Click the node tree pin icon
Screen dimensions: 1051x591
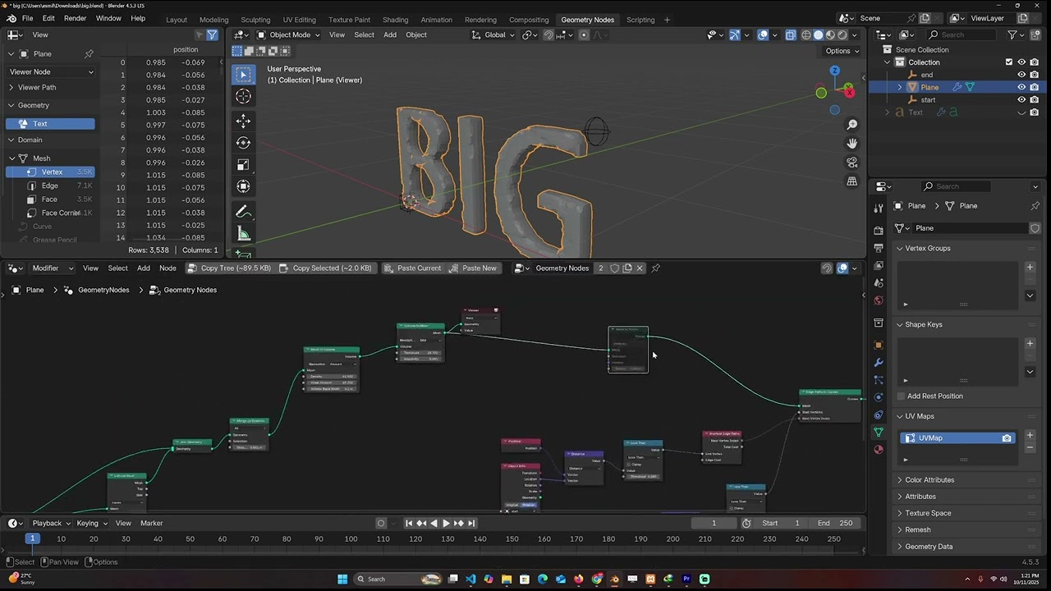[x=656, y=268]
